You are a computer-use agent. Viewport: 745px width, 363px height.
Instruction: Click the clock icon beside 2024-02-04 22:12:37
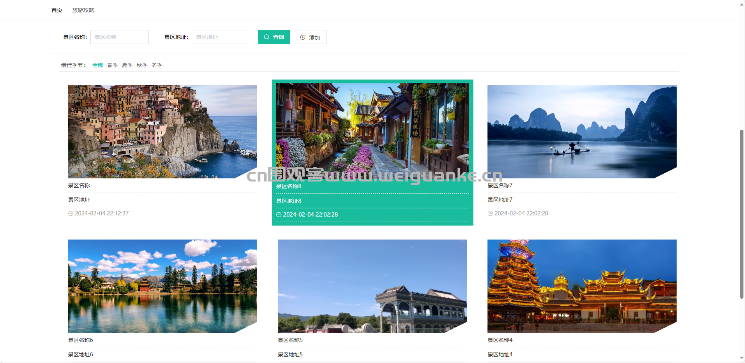click(71, 213)
